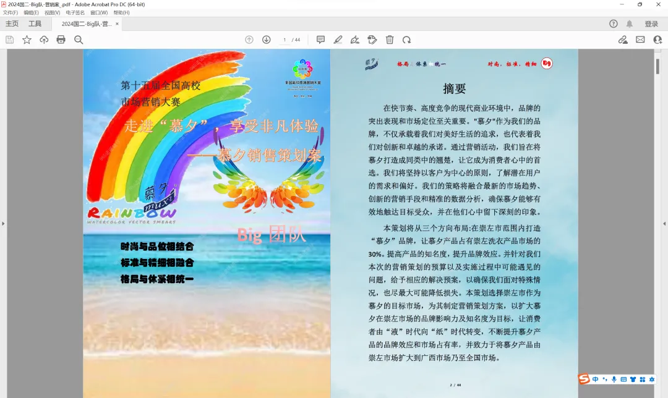Send document via the envelope email icon
This screenshot has height=398, width=668.
640,39
